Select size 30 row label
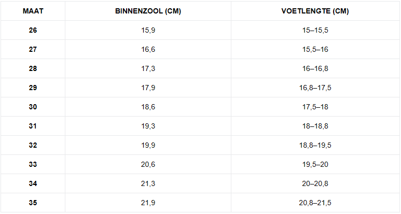The image size is (401, 214). click(33, 107)
